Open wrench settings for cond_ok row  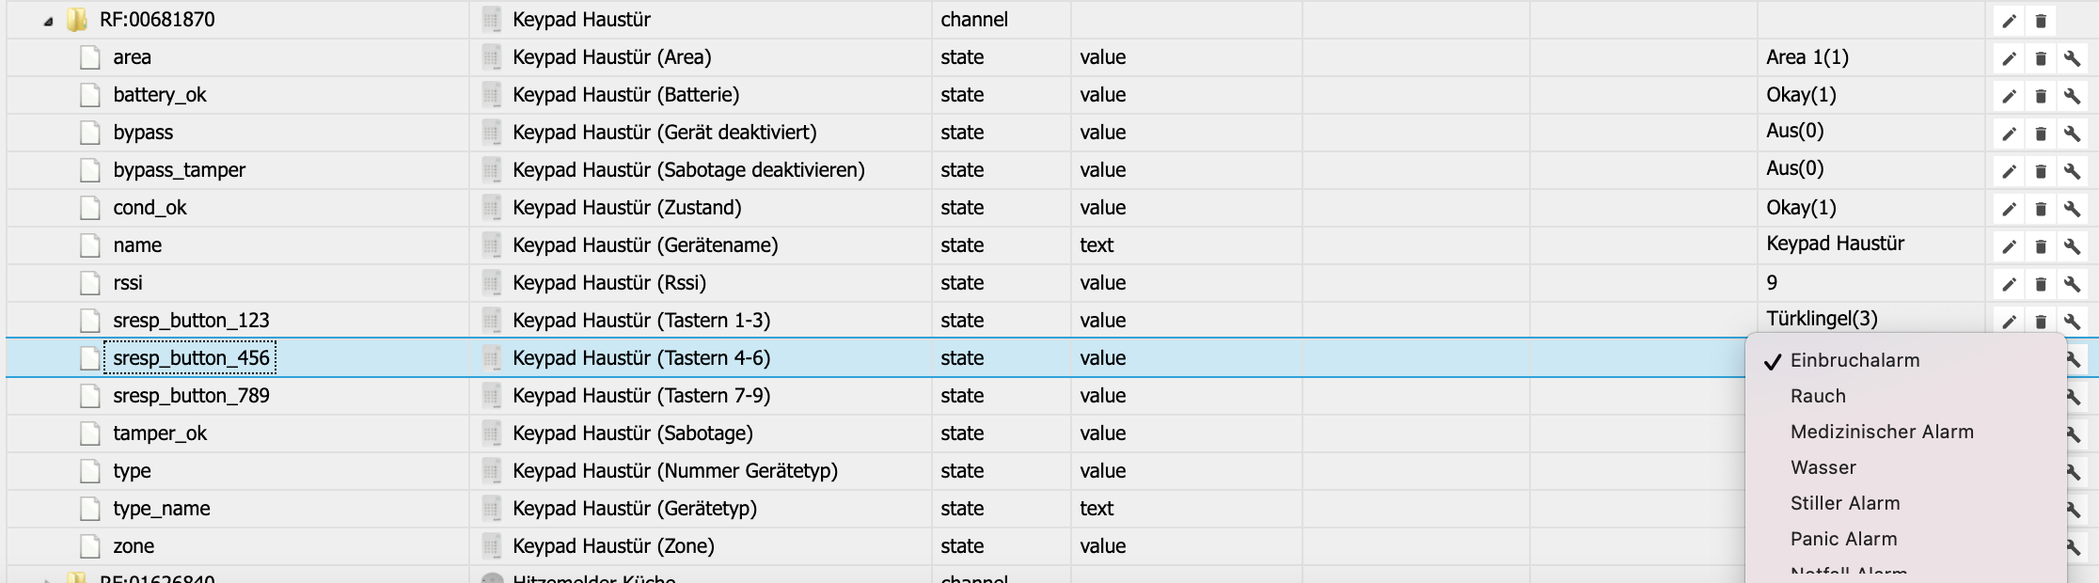[x=2072, y=209]
